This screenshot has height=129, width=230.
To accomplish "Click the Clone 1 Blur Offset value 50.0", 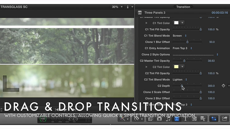I will [212, 42].
